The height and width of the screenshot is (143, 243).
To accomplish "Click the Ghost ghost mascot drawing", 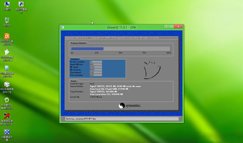I will coord(152,70).
